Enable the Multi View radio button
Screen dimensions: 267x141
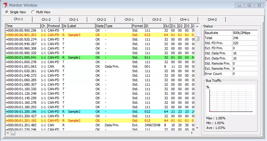33,12
